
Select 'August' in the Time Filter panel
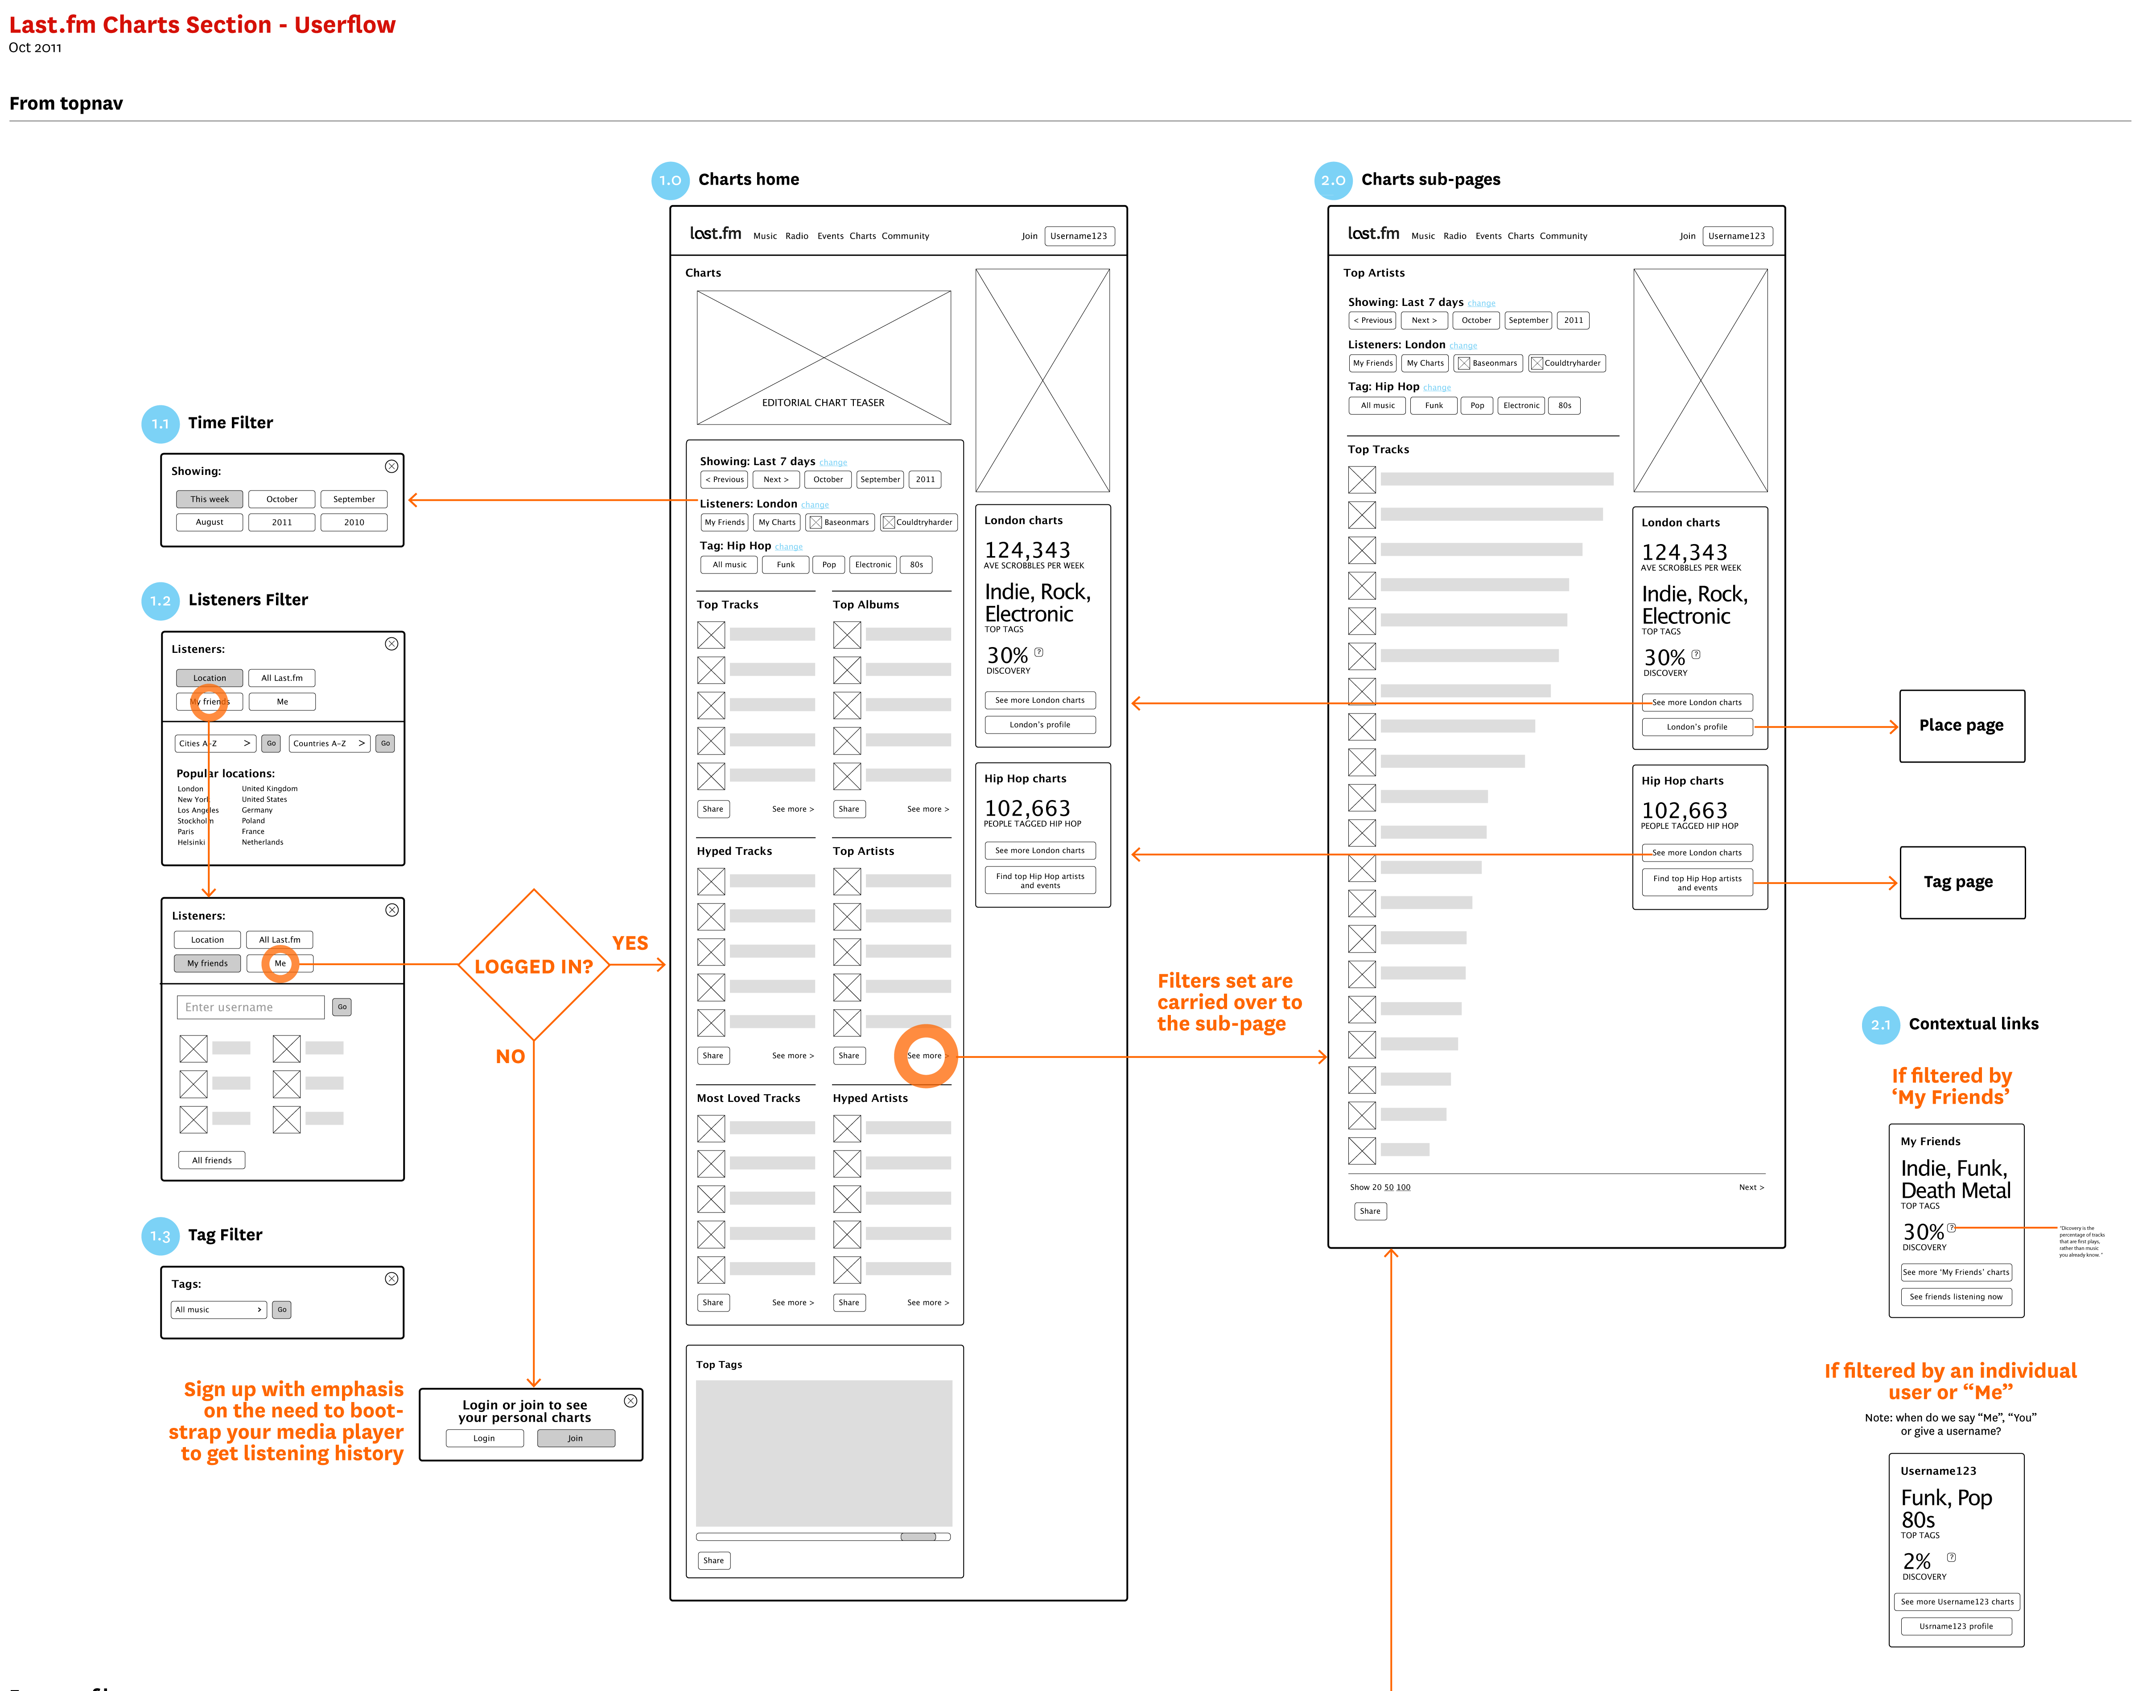210,522
